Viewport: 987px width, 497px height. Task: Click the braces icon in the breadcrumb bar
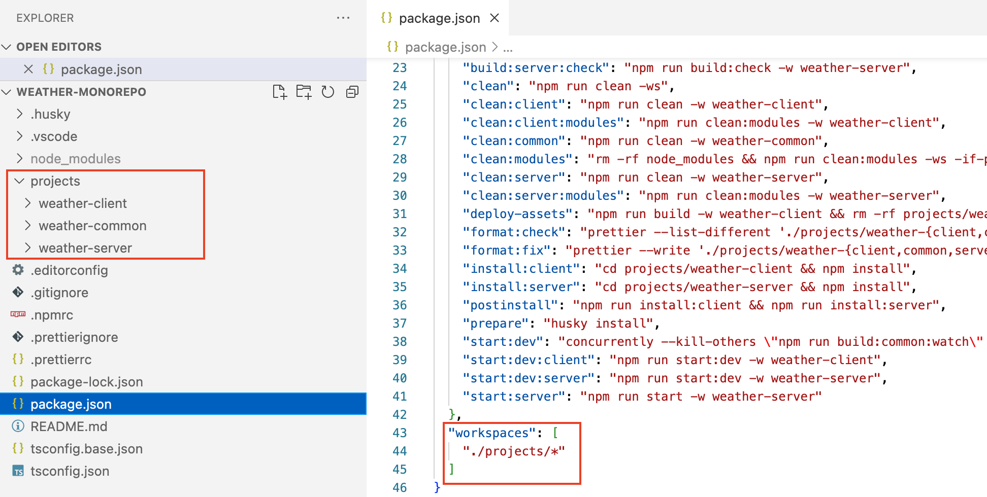coord(392,47)
